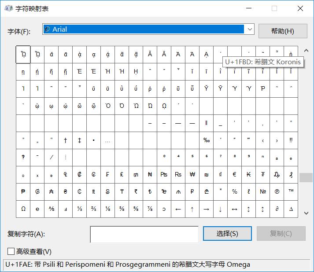Select the upwards arrow ↑ character
Screen dimensions: 314x272
click(x=192, y=209)
